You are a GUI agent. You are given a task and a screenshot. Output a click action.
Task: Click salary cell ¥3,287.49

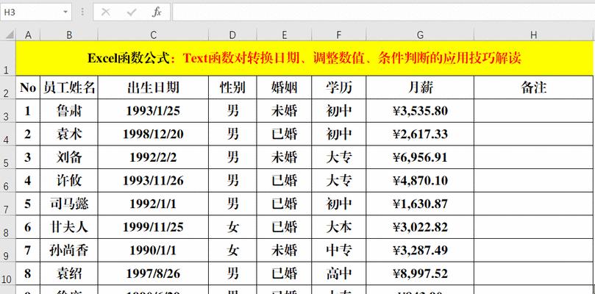(x=420, y=250)
